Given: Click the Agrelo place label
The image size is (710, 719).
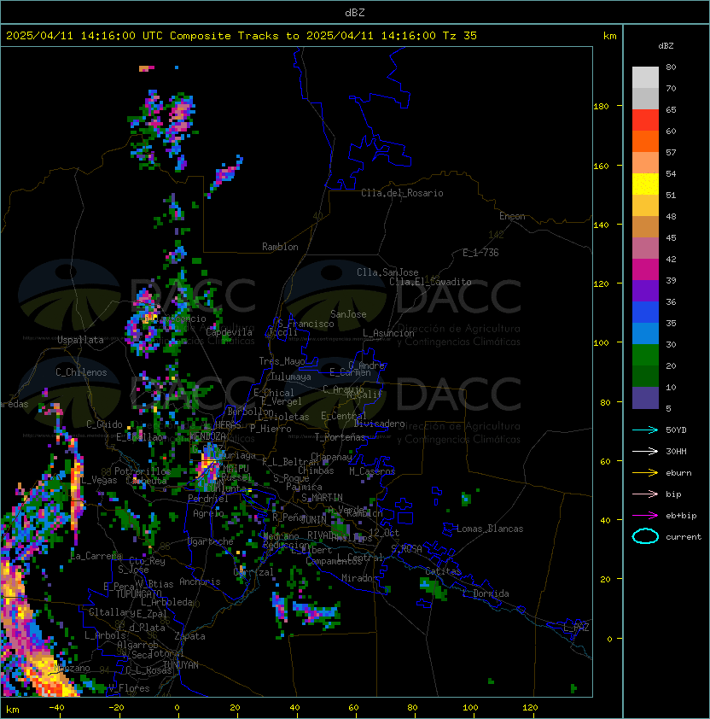Looking at the screenshot, I should click(208, 513).
